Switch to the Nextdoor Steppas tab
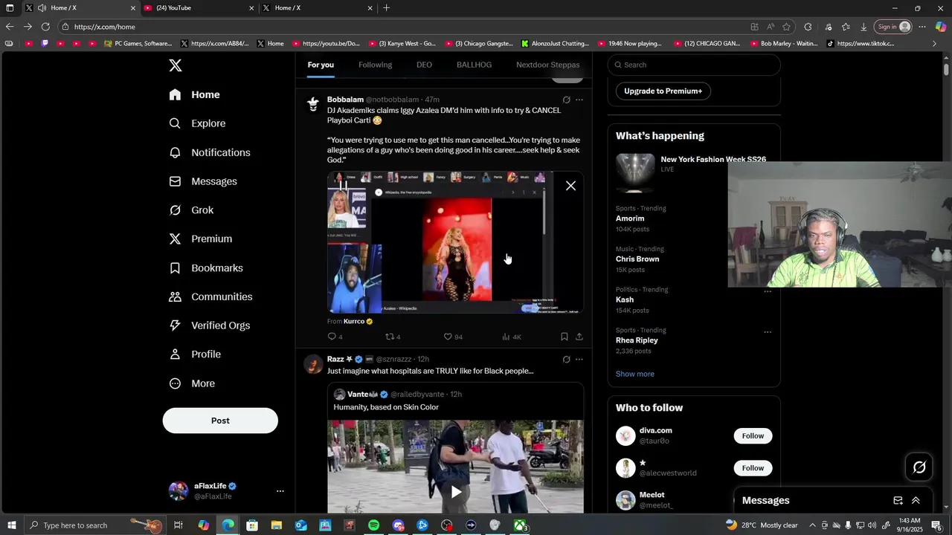 (547, 65)
